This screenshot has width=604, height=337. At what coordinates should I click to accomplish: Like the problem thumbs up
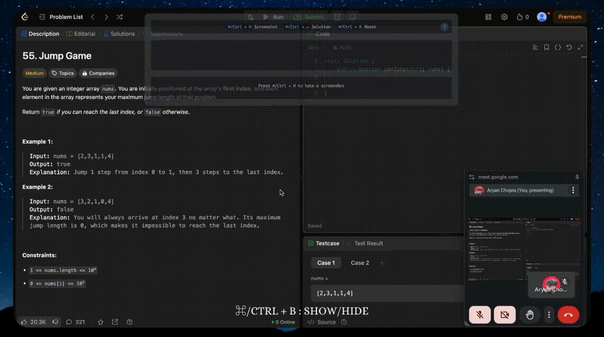pyautogui.click(x=33, y=322)
